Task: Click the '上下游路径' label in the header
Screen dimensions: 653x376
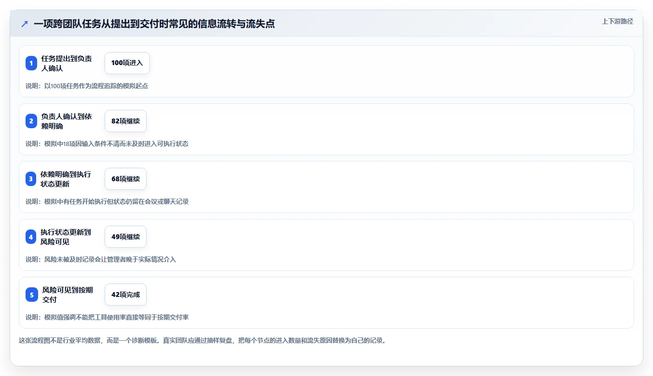Action: [617, 21]
